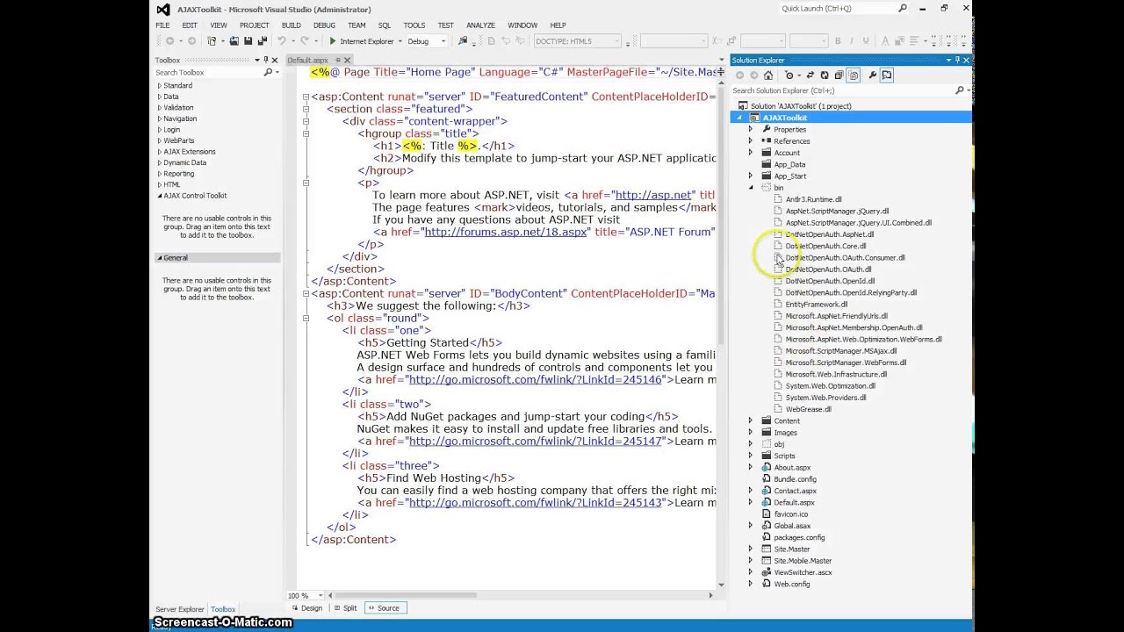Click the Open File toolbar icon

[234, 40]
